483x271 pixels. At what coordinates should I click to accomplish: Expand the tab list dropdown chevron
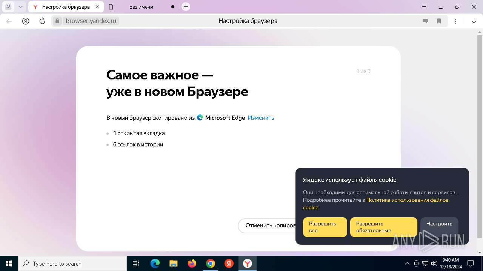[20, 7]
